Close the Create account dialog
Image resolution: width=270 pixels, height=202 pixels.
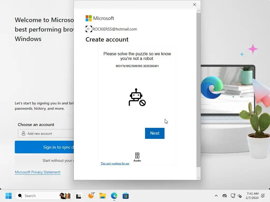(x=194, y=4)
